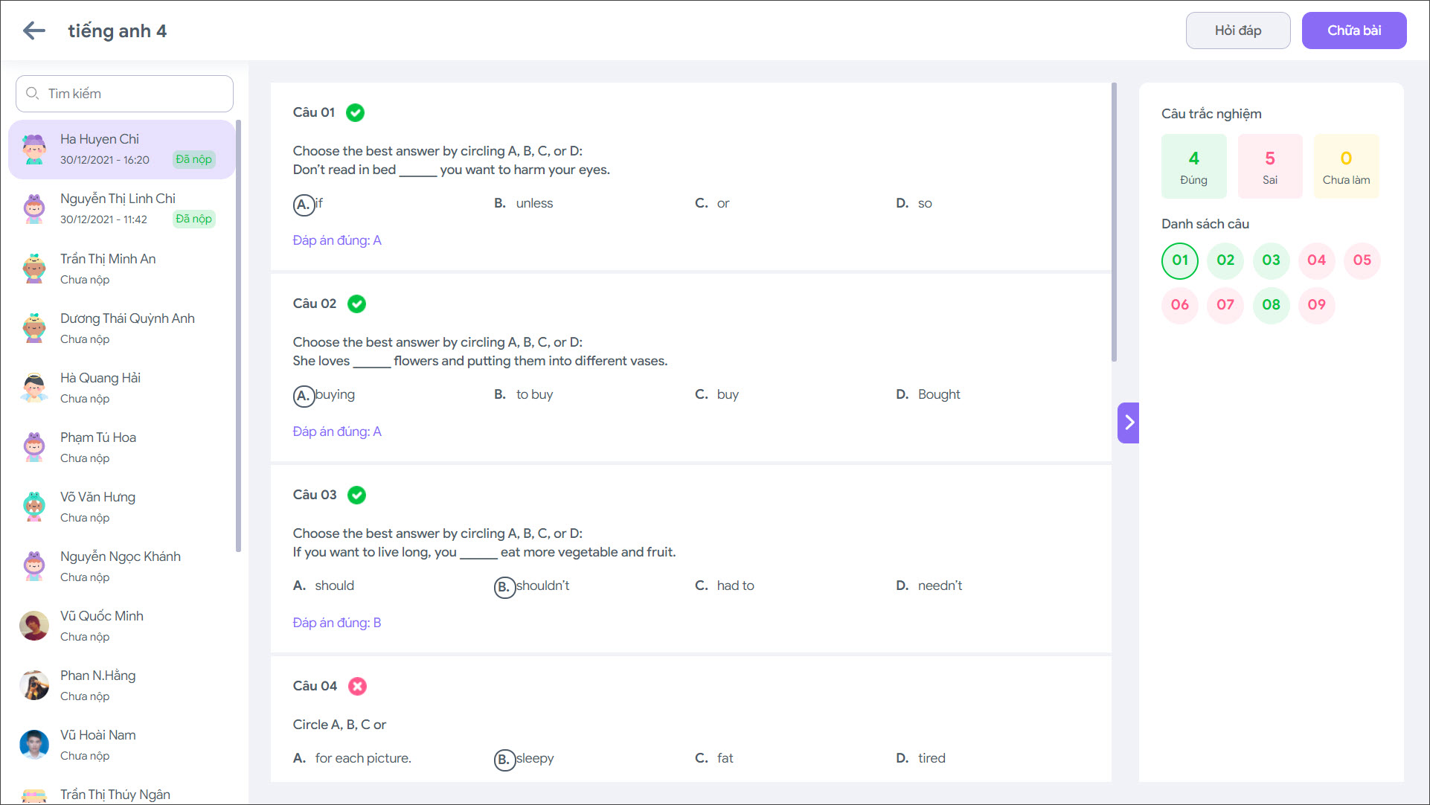Click Vũ Hoài Nam's avatar picture
1430x805 pixels.
(34, 745)
